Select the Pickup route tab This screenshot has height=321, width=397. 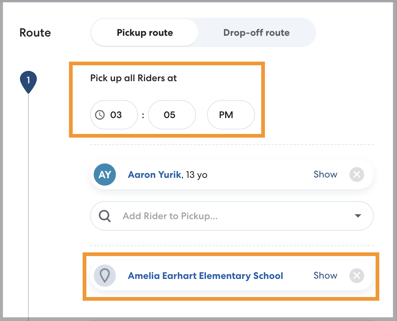pos(145,32)
